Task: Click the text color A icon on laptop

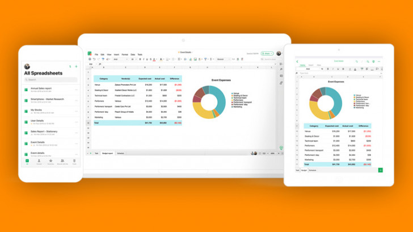Action: [x=154, y=59]
